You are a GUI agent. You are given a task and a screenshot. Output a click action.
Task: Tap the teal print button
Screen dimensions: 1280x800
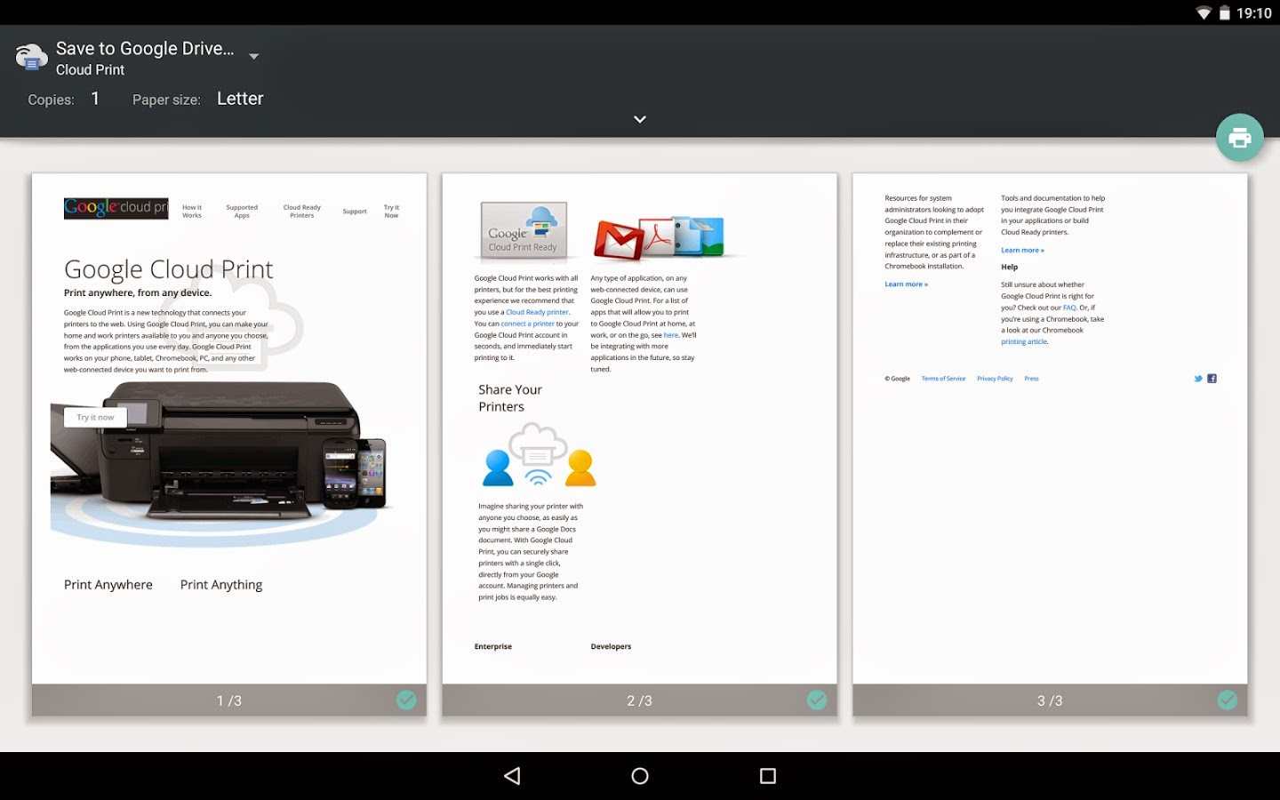[1239, 138]
